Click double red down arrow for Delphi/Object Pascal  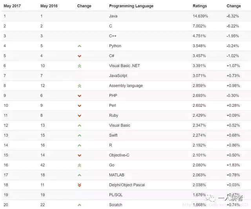79,185
